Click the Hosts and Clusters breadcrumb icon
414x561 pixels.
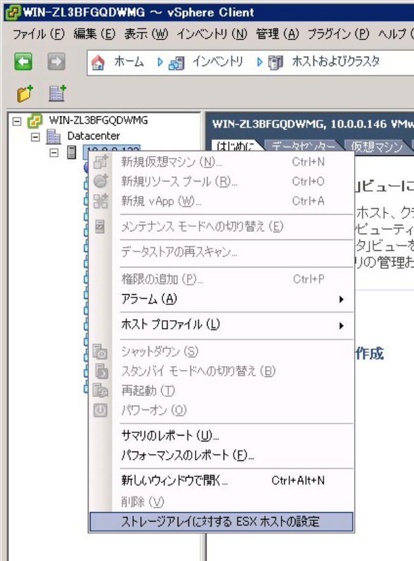[x=276, y=63]
